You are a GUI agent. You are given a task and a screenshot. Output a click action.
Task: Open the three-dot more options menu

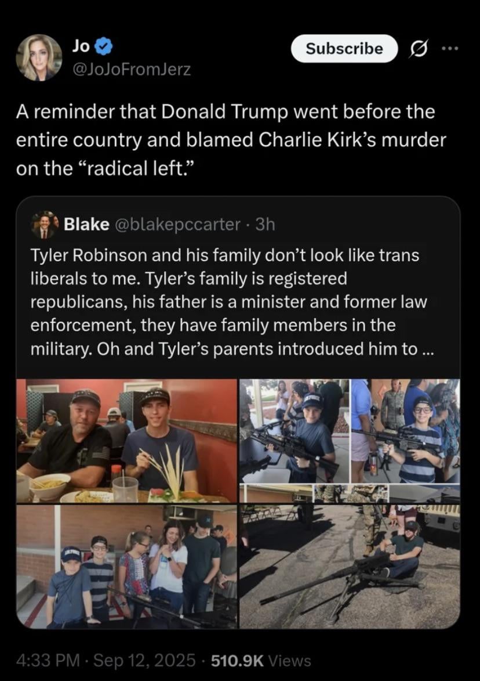coord(450,49)
